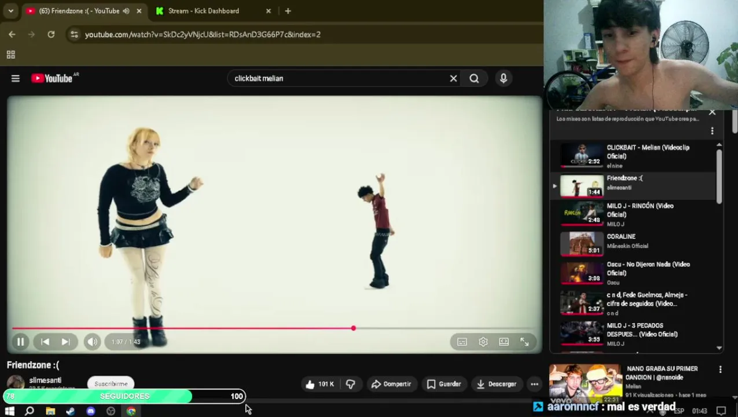Open playlist options three-dot menu
Screen dimensions: 738x417
coord(712,131)
